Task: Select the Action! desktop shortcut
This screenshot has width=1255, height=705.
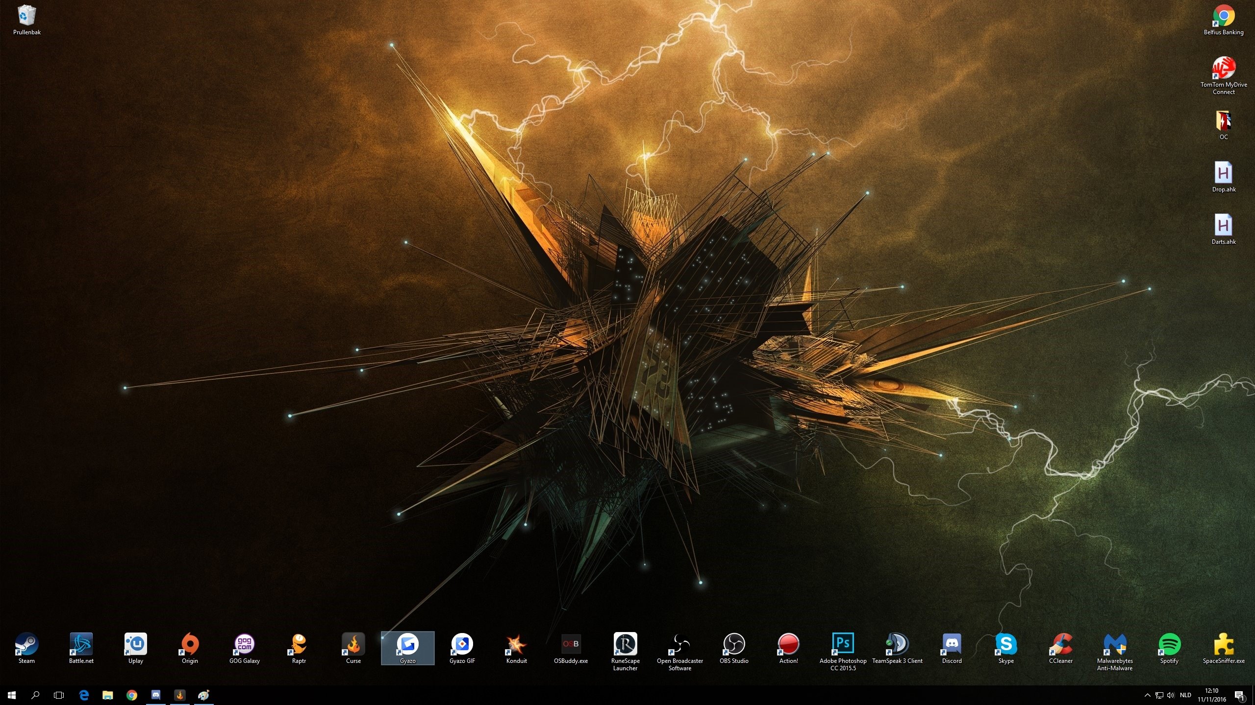Action: click(789, 648)
